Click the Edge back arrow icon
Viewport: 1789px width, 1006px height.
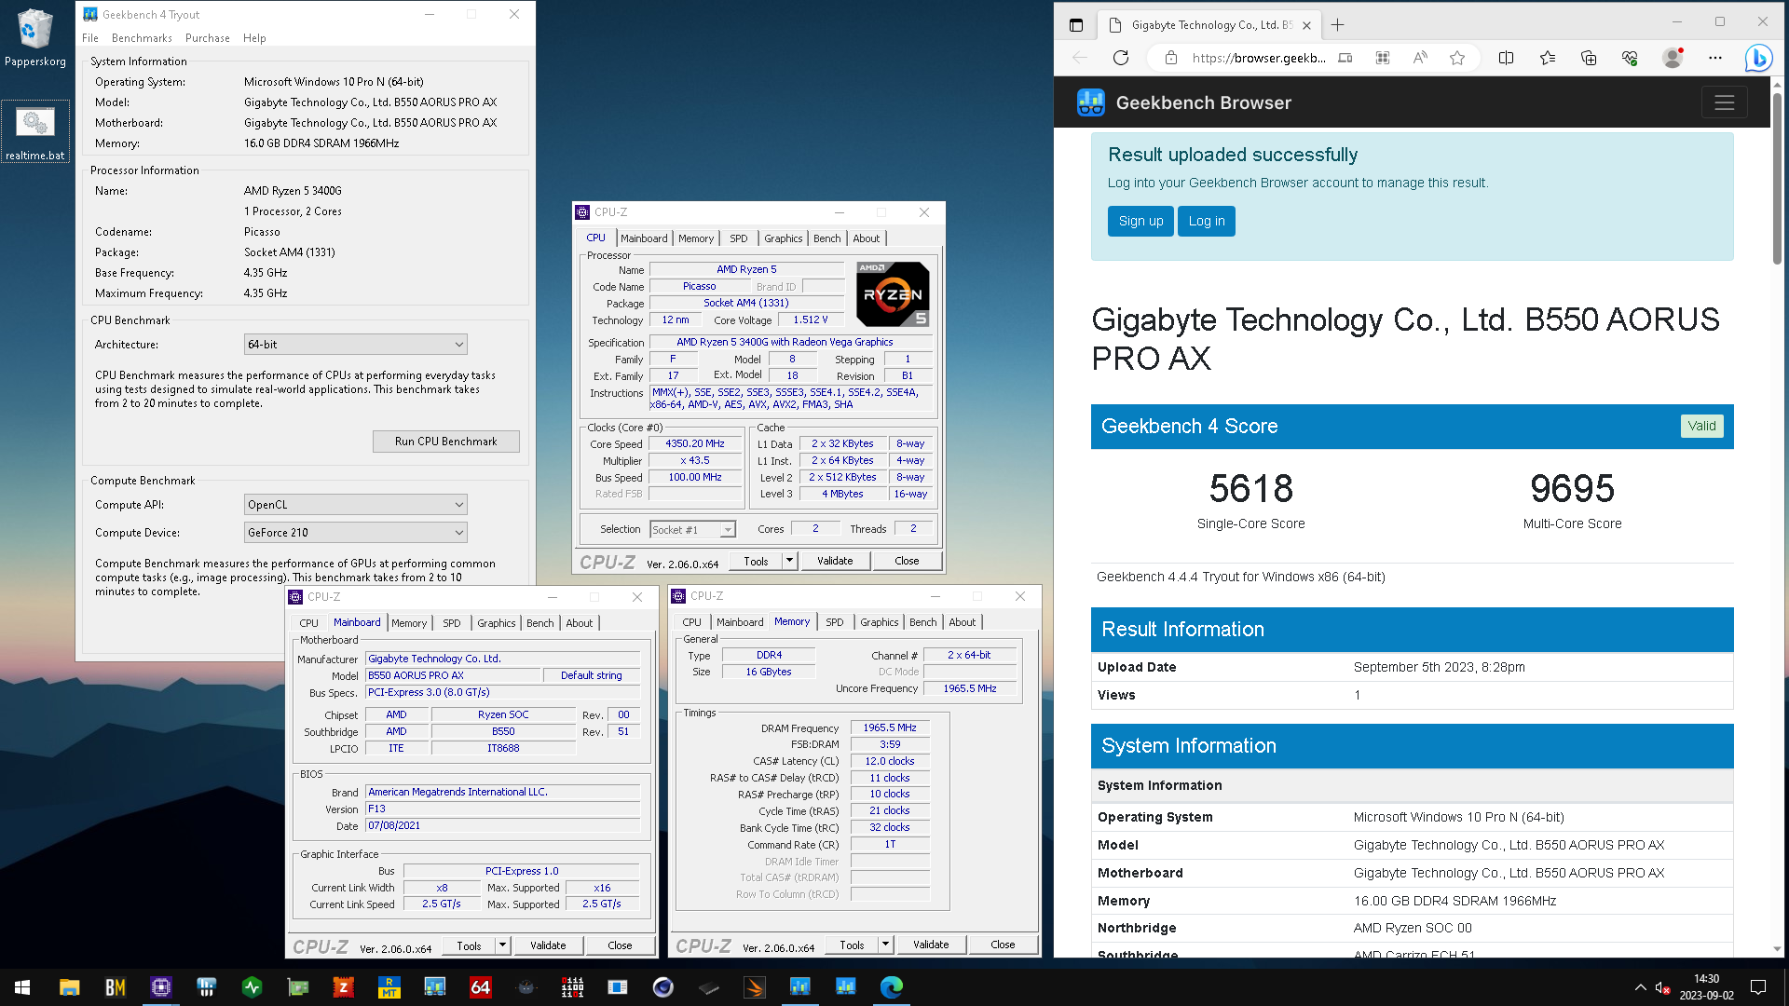[1080, 58]
